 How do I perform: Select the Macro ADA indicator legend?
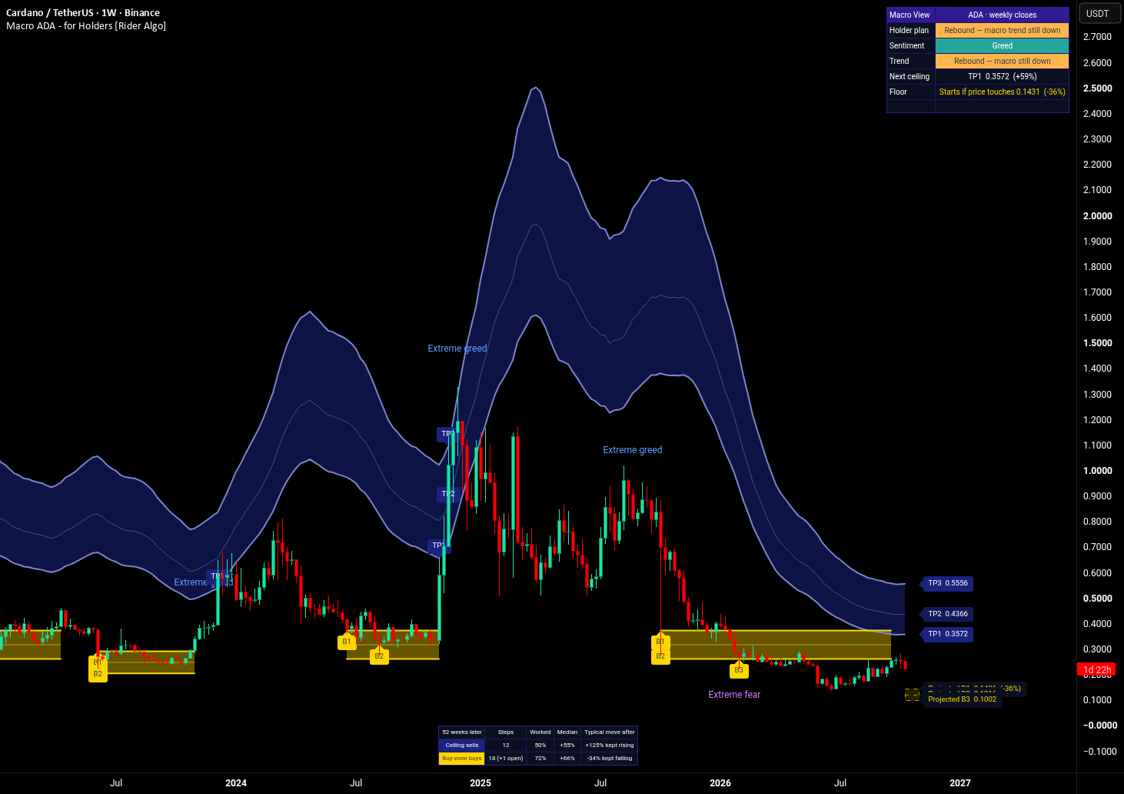pyautogui.click(x=86, y=26)
